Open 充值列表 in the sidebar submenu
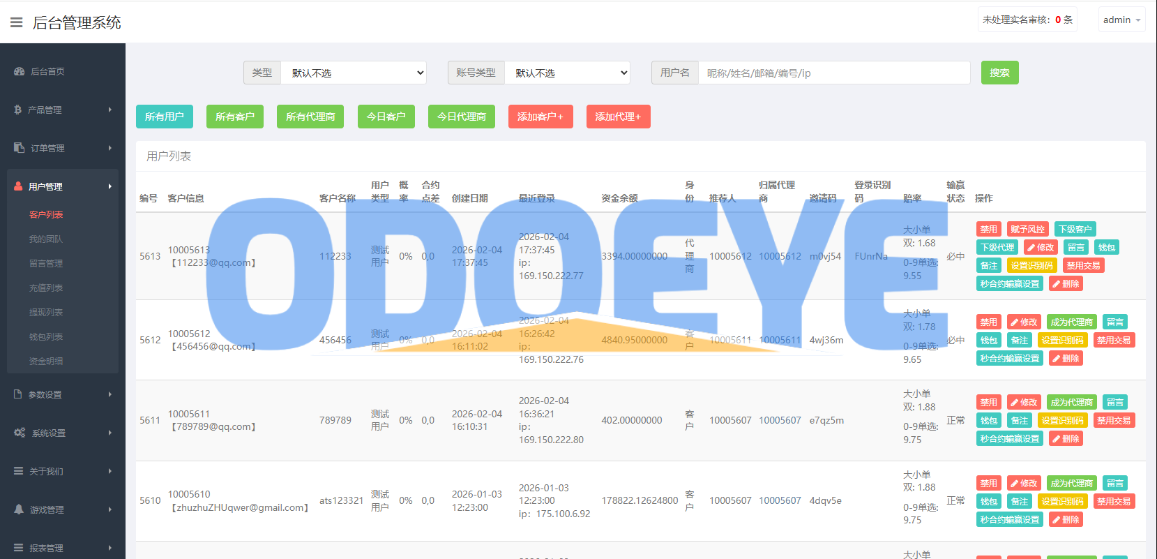The width and height of the screenshot is (1157, 559). 46,288
